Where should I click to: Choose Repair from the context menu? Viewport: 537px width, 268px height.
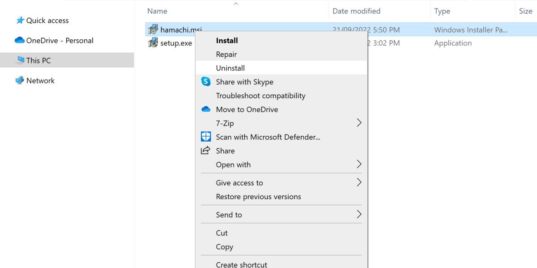point(226,54)
